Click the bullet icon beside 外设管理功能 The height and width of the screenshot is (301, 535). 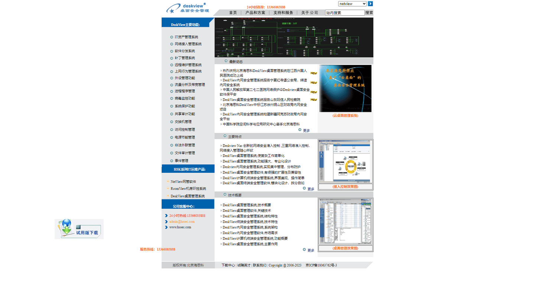click(x=172, y=78)
